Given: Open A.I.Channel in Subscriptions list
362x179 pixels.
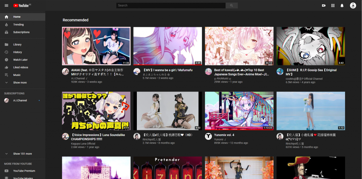Looking at the screenshot, I should pyautogui.click(x=23, y=100).
